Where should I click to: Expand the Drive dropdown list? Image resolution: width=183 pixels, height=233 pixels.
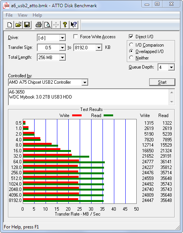tap(62, 38)
